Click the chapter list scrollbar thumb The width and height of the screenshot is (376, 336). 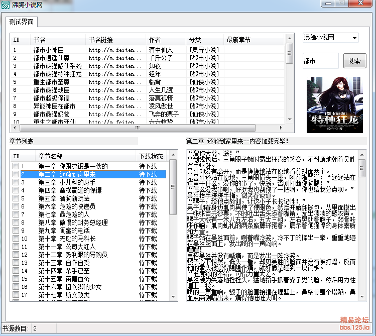(x=173, y=187)
